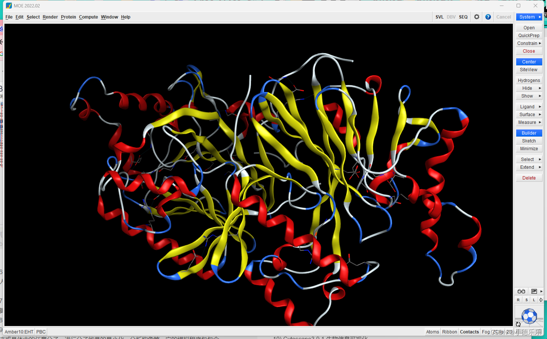Expand the Extend submenu
The width and height of the screenshot is (547, 339).
529,167
